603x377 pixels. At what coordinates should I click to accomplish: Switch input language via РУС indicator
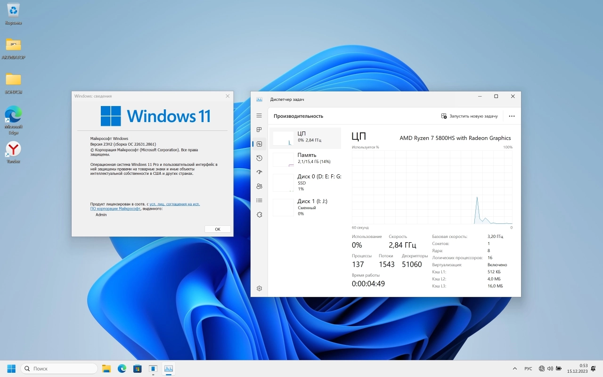point(528,369)
